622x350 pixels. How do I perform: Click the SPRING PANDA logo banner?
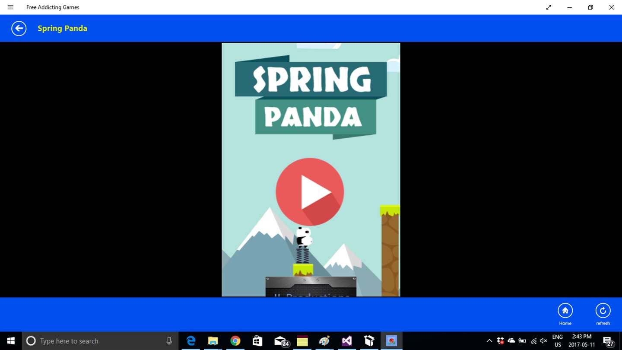point(311,97)
